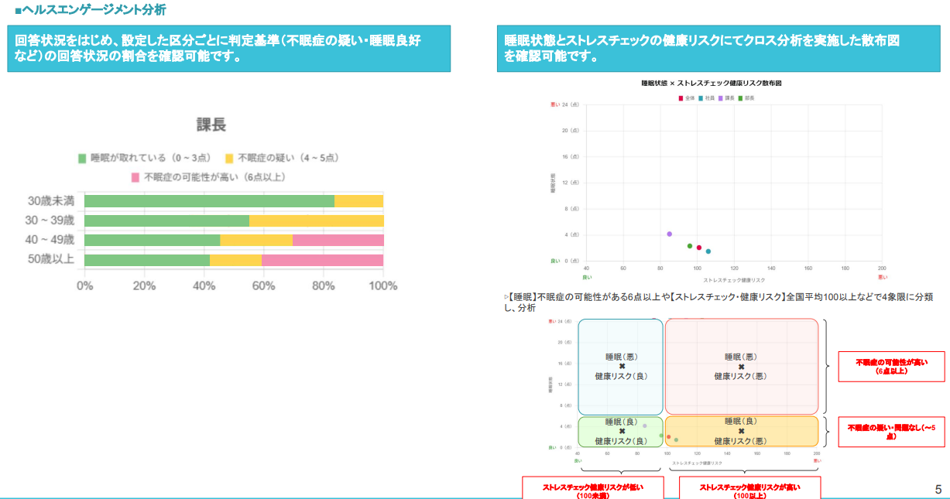This screenshot has height=499, width=950.
Task: Select the 部長 scatter legend entry
Action: [x=746, y=98]
